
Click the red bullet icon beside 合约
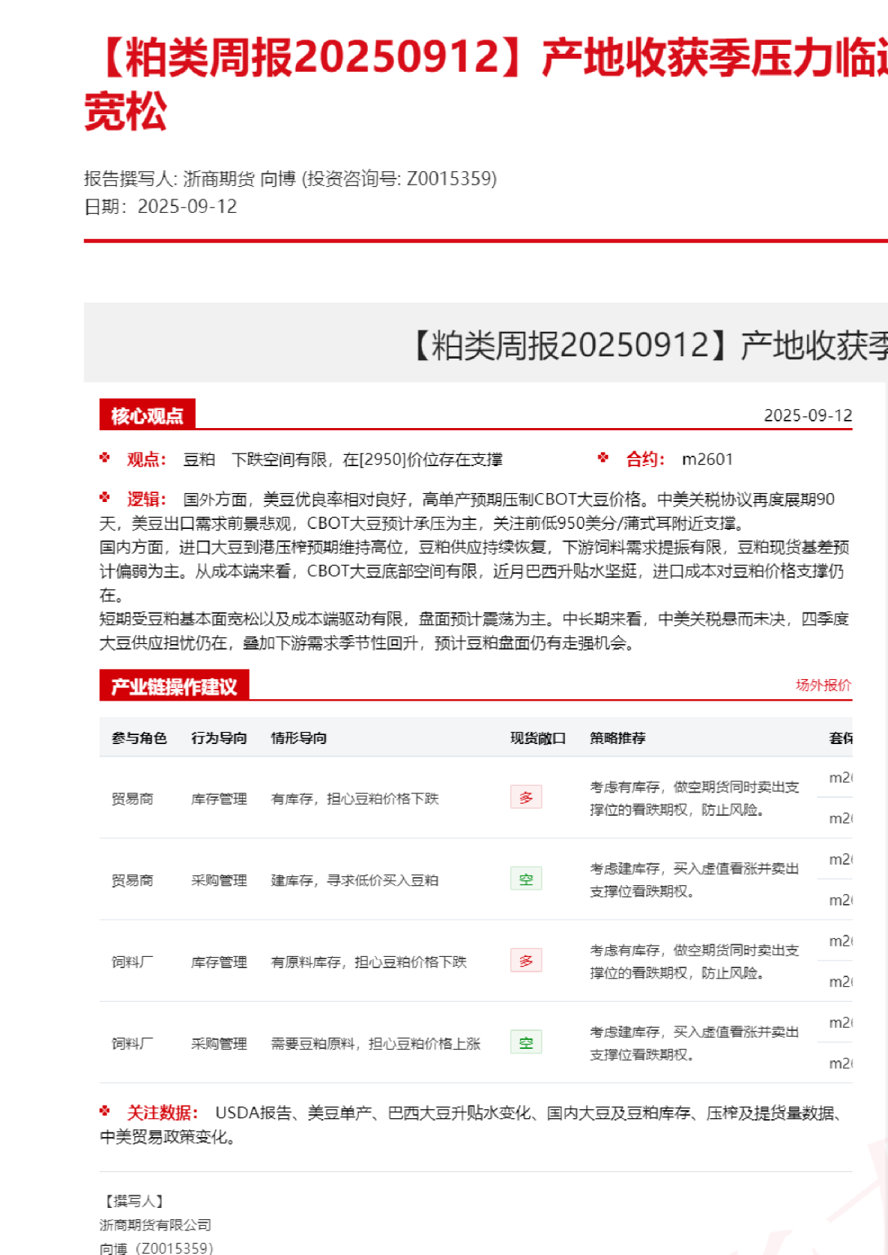[603, 458]
